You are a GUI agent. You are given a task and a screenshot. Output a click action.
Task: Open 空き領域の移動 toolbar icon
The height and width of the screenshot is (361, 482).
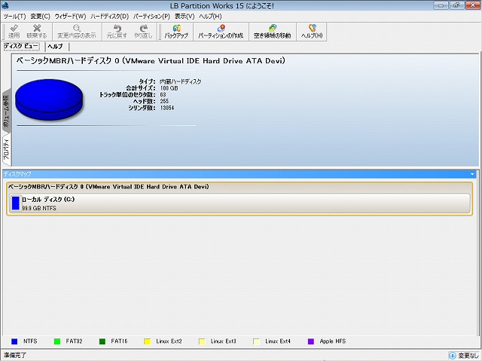pyautogui.click(x=273, y=29)
